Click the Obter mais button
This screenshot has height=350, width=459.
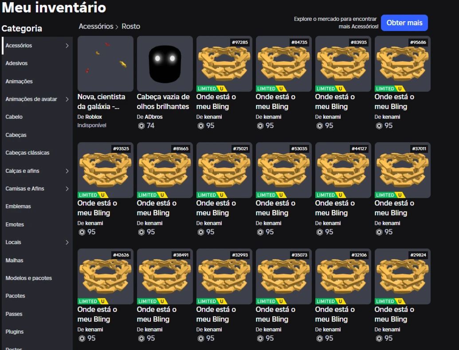(x=404, y=23)
